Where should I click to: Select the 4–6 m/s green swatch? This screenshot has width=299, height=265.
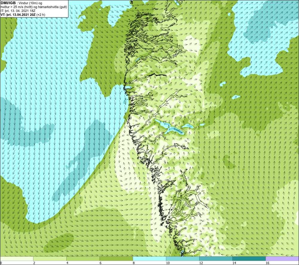(83, 258)
